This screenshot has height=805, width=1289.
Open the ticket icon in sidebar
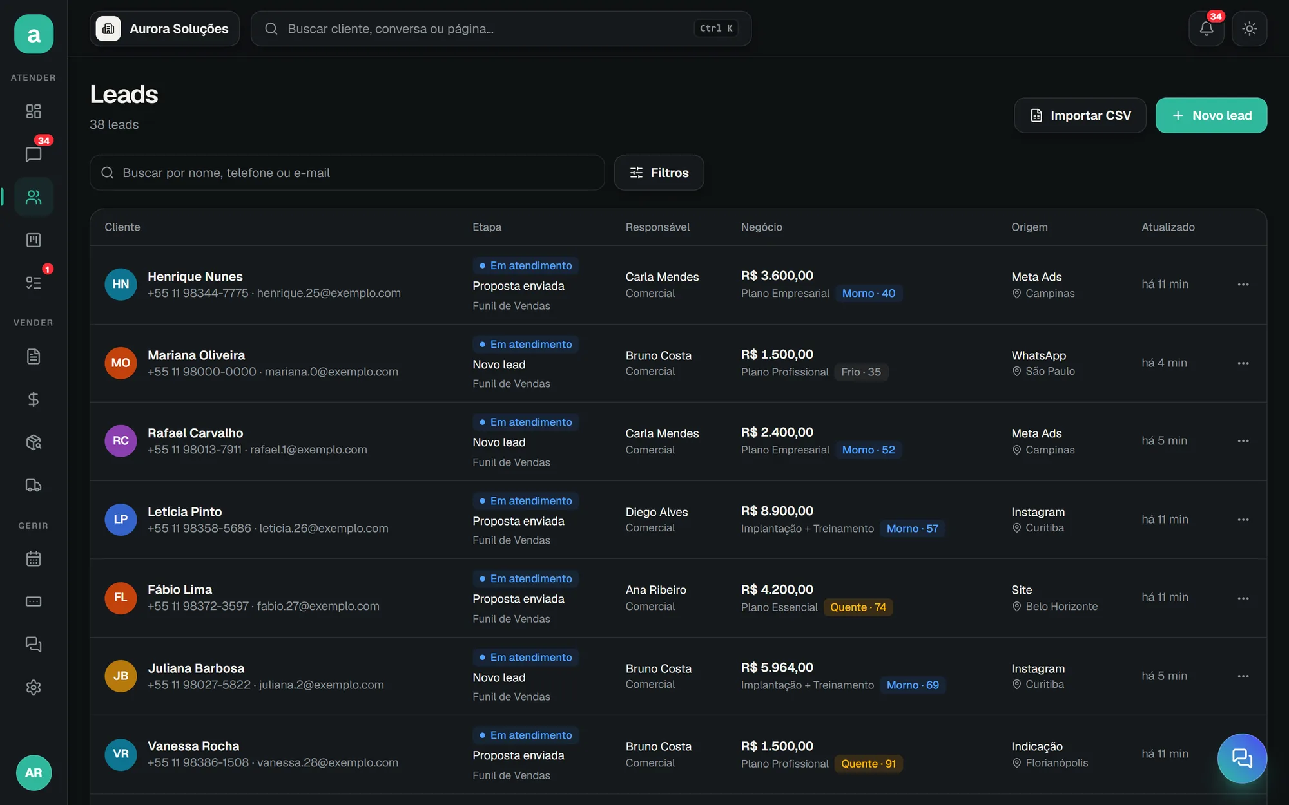[x=34, y=601]
